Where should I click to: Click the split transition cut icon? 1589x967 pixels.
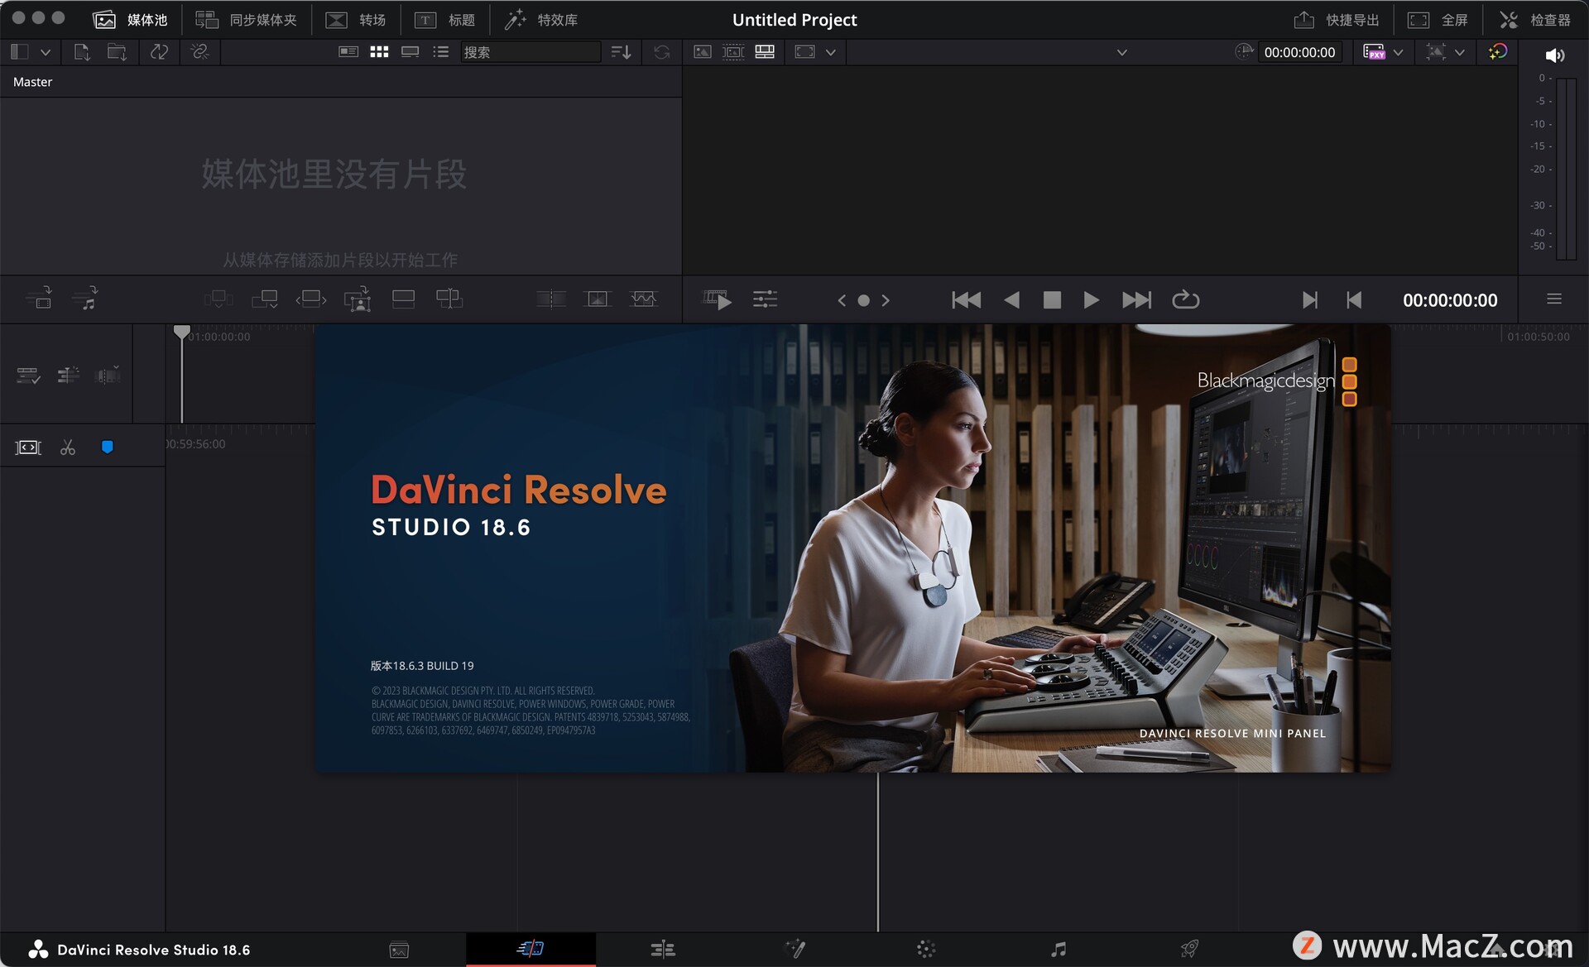tap(551, 299)
